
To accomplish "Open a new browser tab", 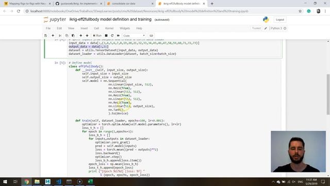I will (212, 4).
